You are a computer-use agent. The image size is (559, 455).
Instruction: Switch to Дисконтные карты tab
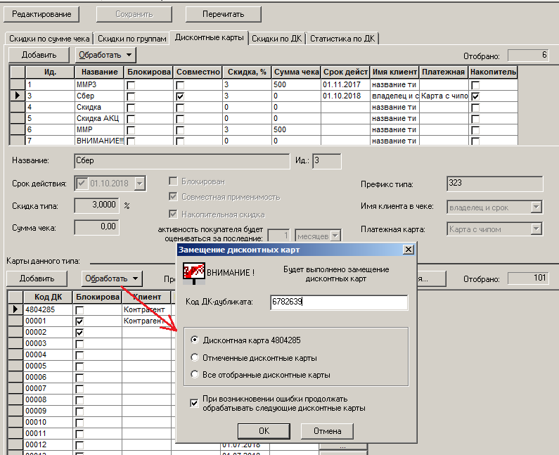click(210, 37)
